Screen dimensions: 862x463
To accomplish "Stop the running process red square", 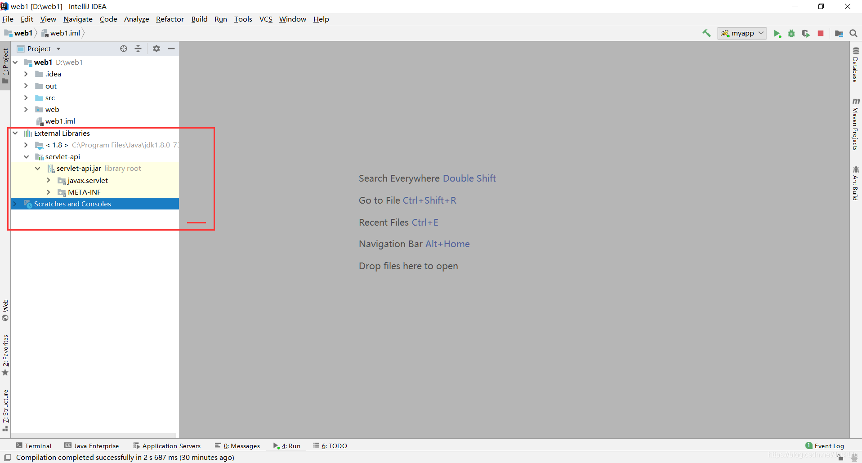I will (821, 33).
